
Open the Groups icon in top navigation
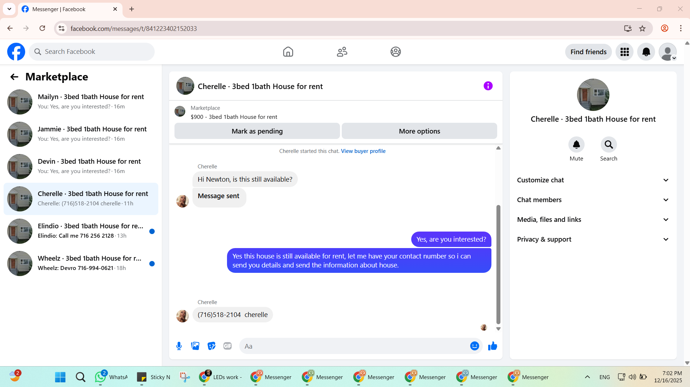396,52
